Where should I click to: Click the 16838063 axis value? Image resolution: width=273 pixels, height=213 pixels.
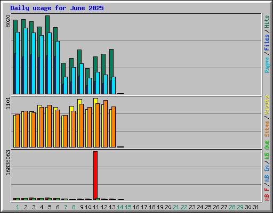click(8, 162)
